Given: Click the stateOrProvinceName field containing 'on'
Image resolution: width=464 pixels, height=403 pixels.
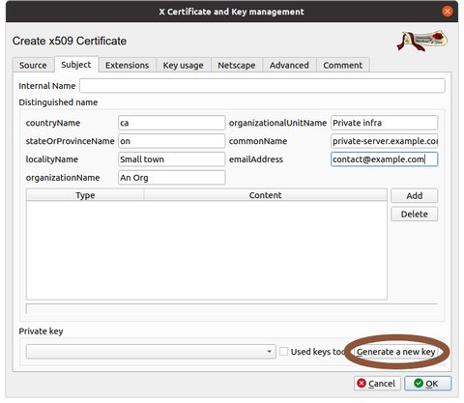Looking at the screenshot, I should click(171, 141).
